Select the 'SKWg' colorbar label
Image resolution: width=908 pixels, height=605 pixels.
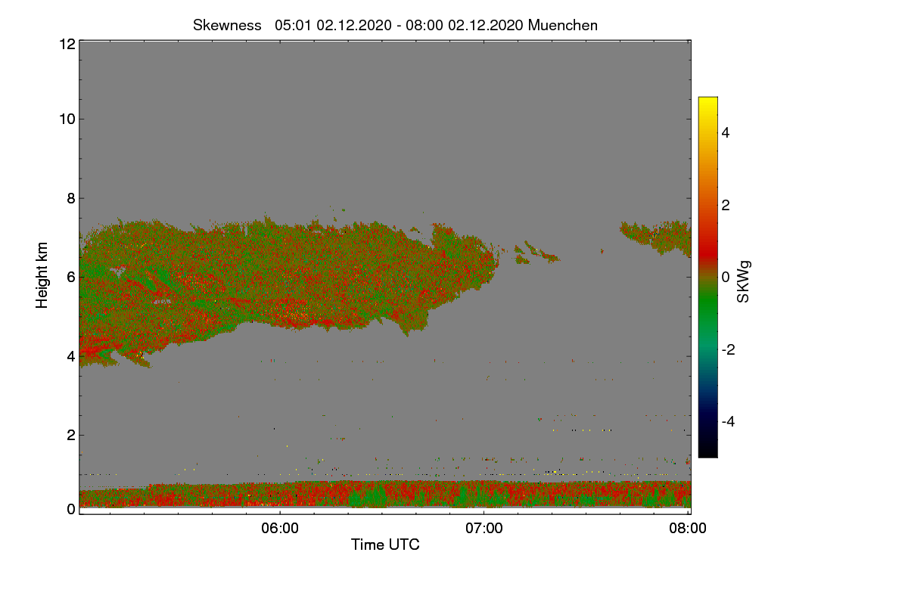(744, 281)
